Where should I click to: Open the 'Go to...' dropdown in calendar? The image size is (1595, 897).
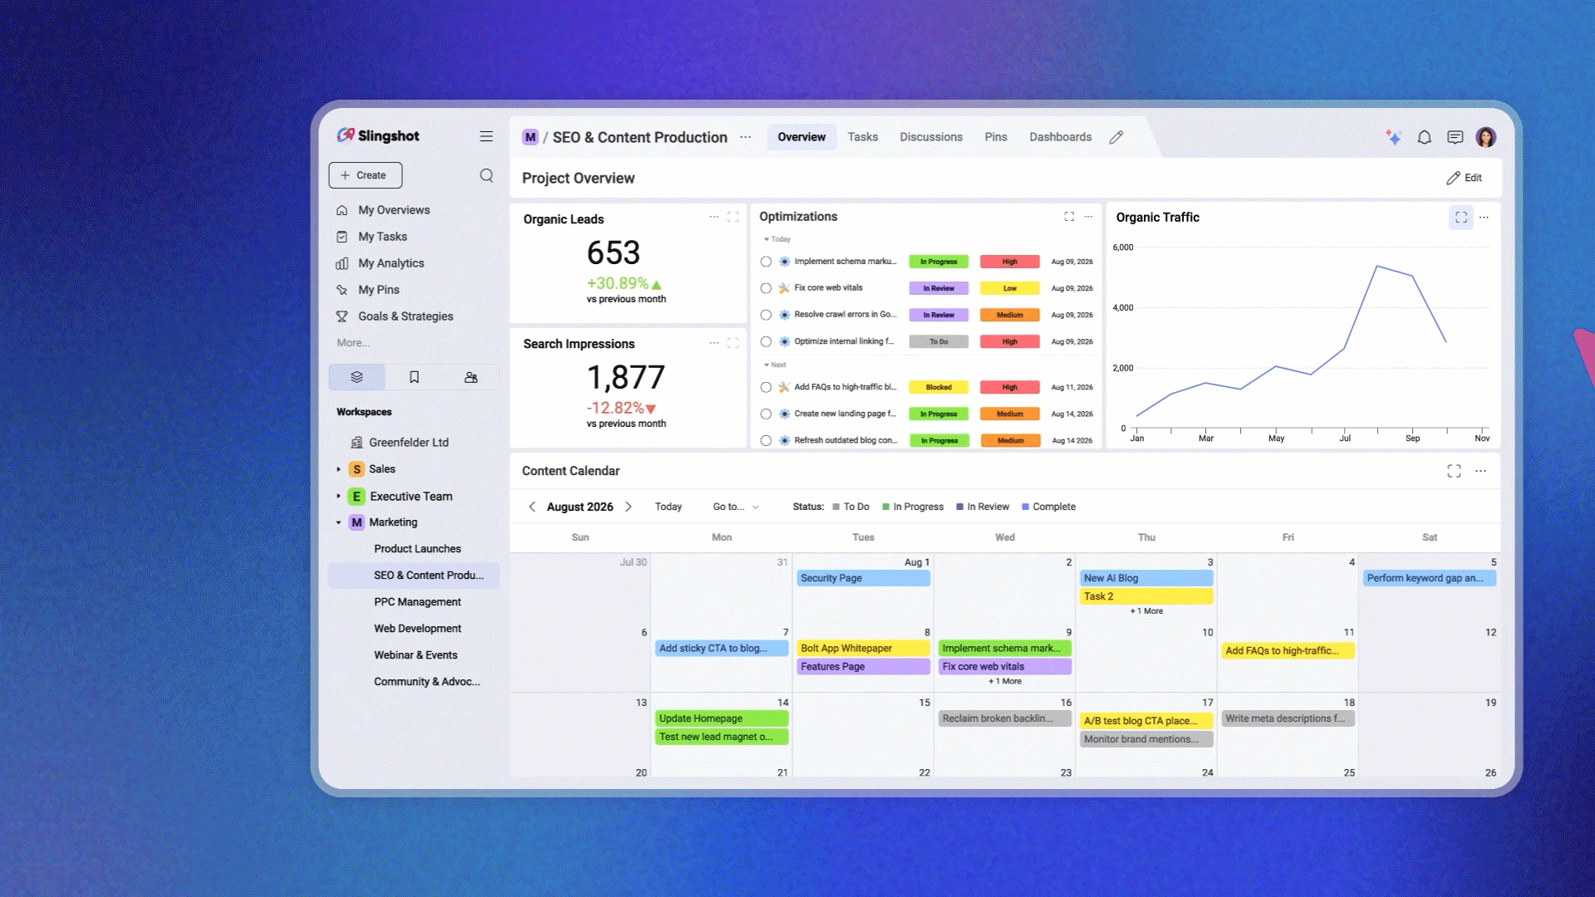(736, 507)
